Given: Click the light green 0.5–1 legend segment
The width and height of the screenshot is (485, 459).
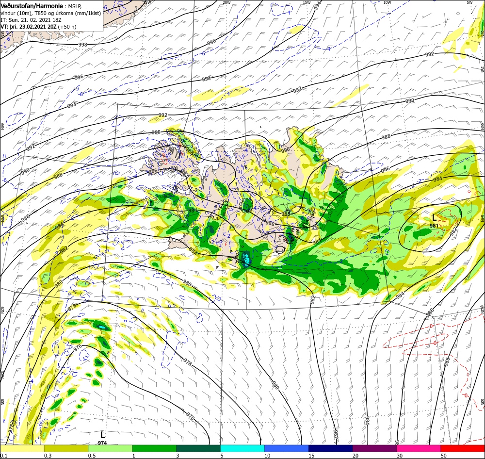Looking at the screenshot, I should [110, 448].
